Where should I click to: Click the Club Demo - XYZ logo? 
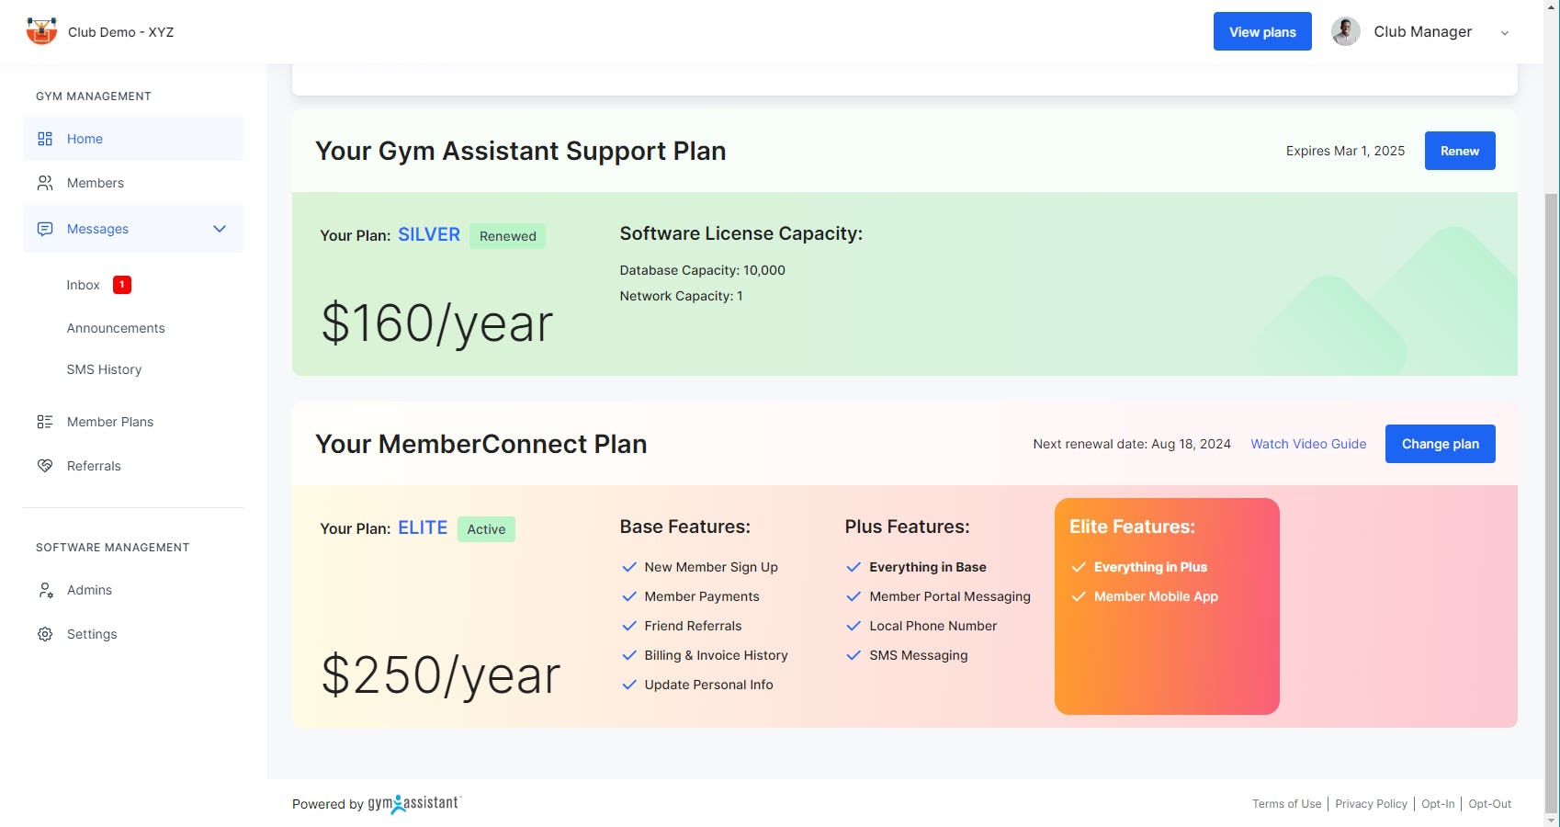(x=40, y=30)
